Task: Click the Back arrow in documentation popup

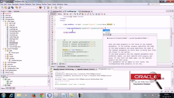Action: pos(104,35)
